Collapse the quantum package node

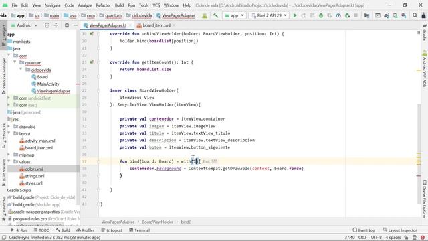[15, 62]
